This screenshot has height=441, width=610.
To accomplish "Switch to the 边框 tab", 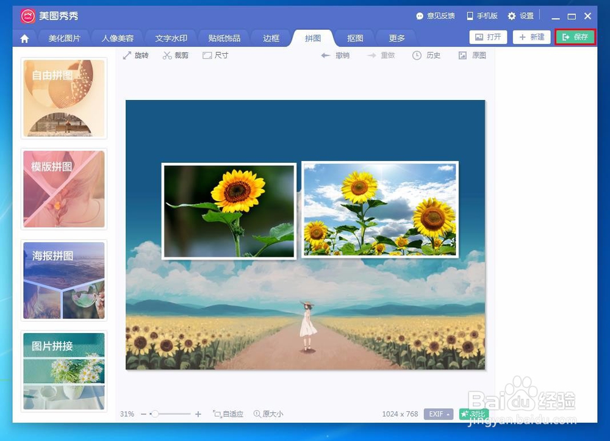I will click(x=271, y=38).
